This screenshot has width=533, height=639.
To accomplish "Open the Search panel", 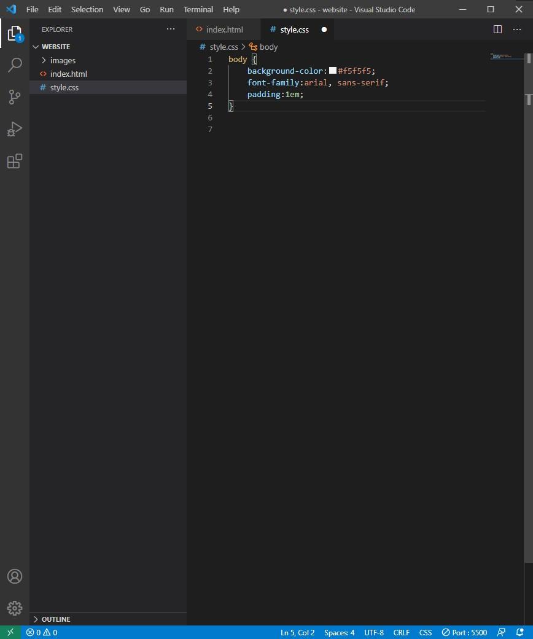I will (15, 65).
